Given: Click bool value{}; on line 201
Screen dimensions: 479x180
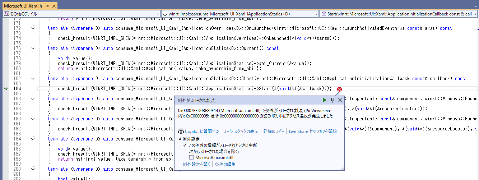Looking at the screenshot, I should click(x=74, y=179).
